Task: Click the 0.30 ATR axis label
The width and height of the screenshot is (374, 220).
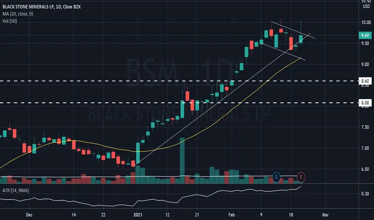Action: 365,194
